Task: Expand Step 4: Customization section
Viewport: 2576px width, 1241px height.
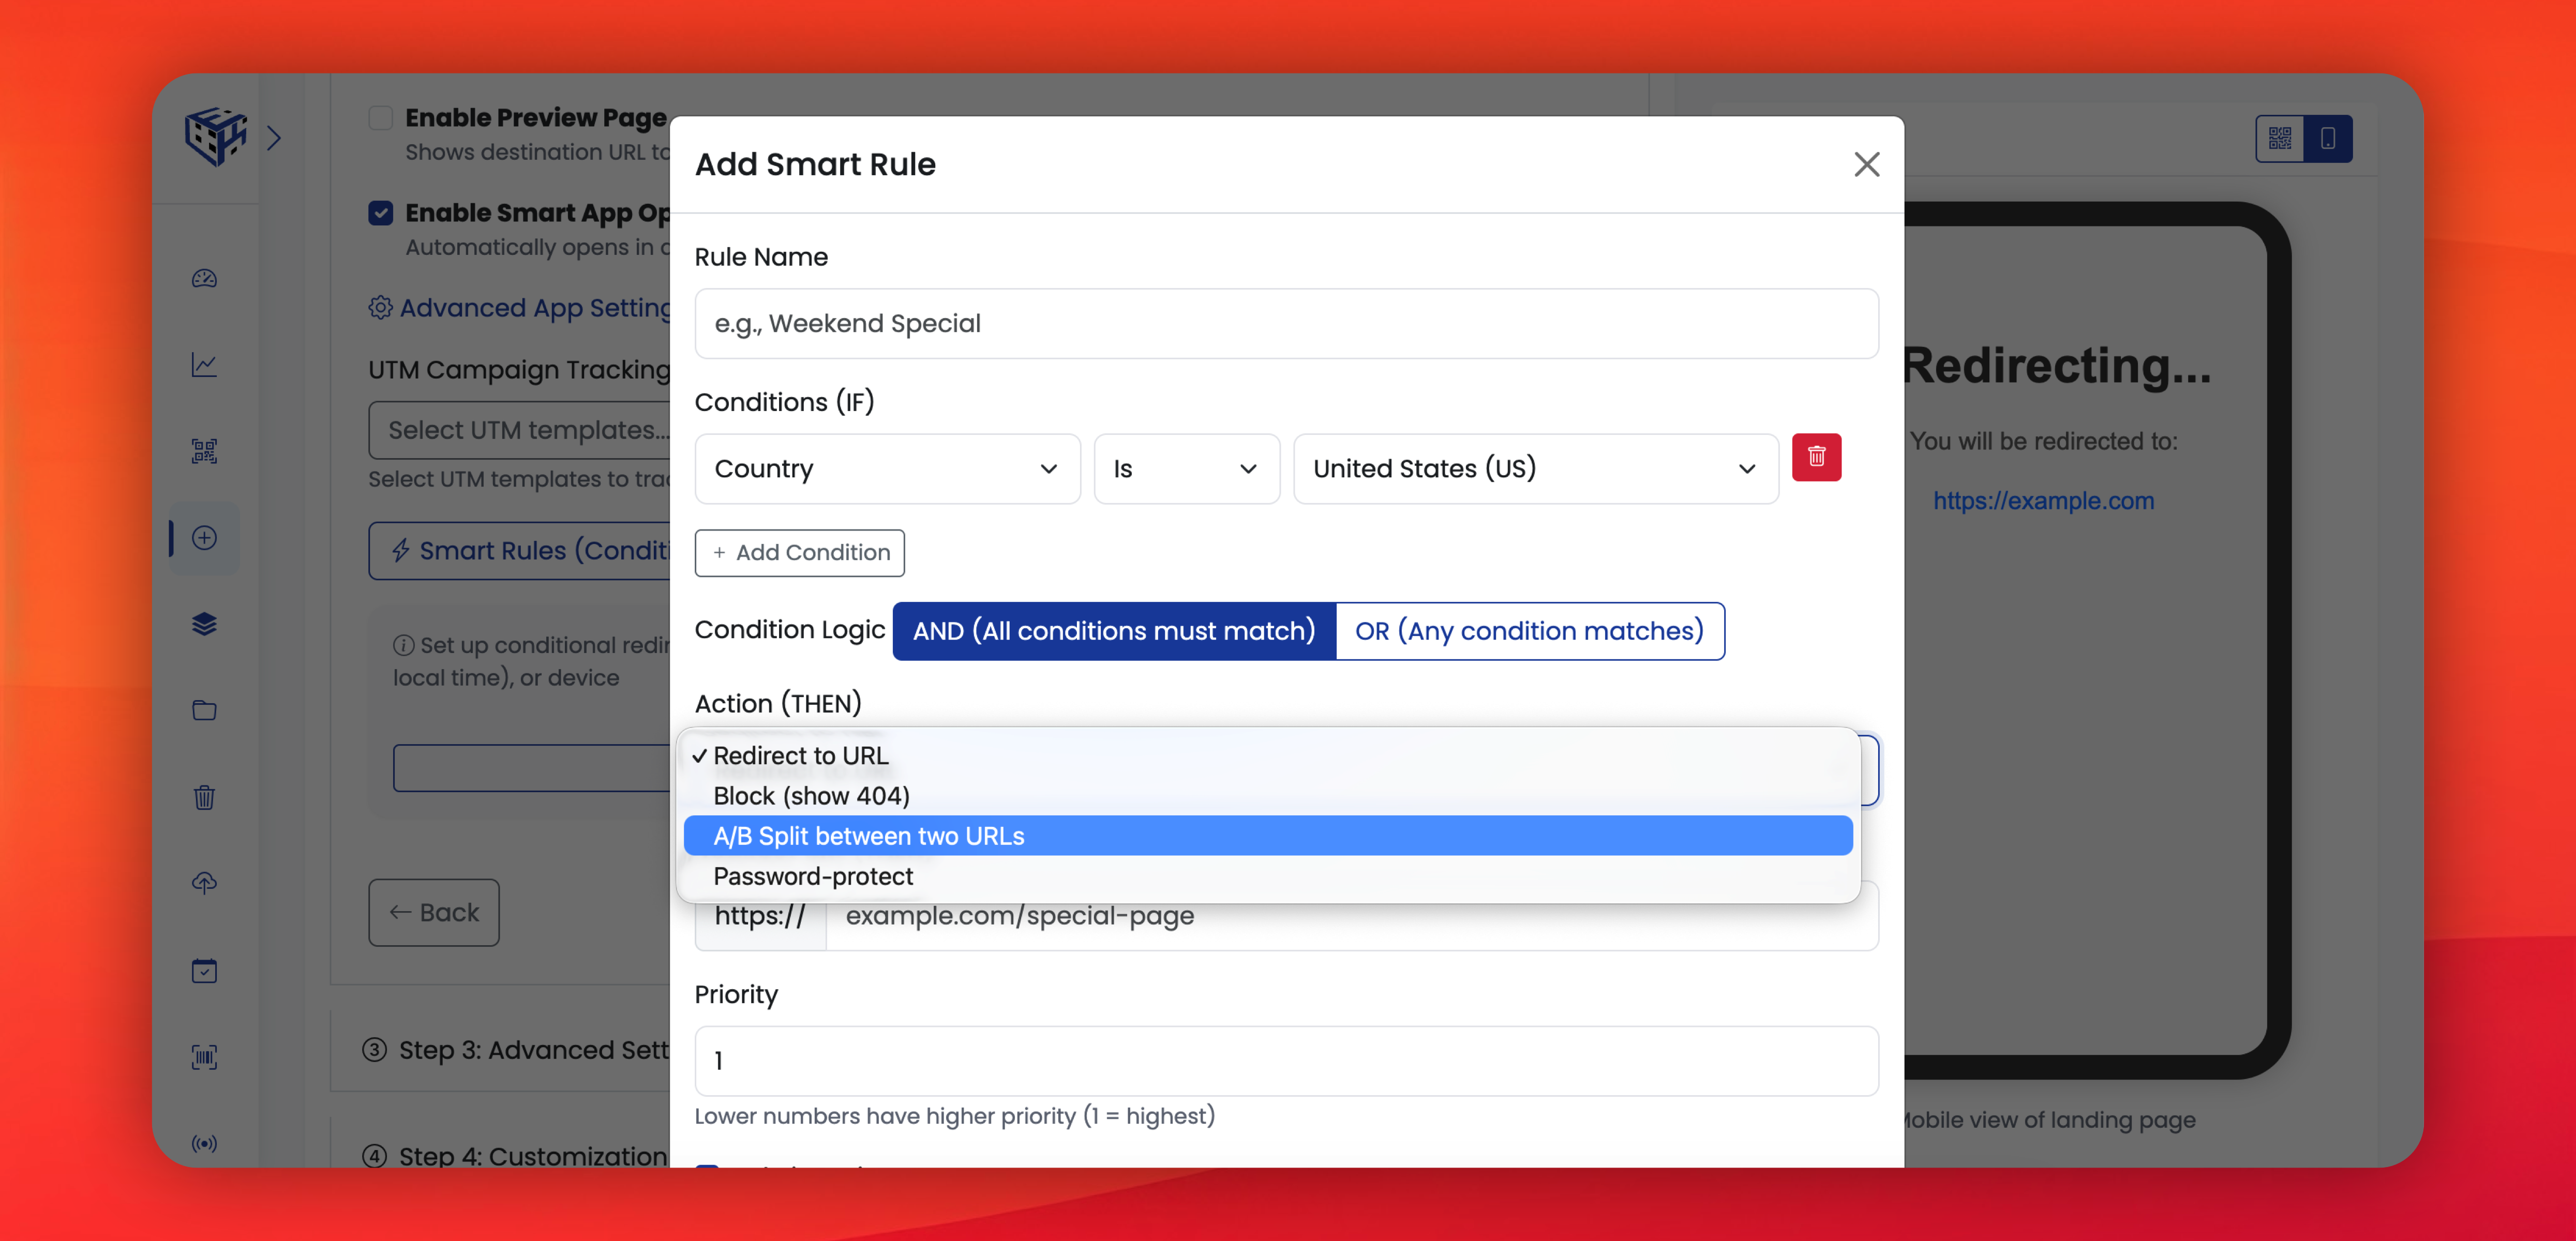Action: 516,1156
